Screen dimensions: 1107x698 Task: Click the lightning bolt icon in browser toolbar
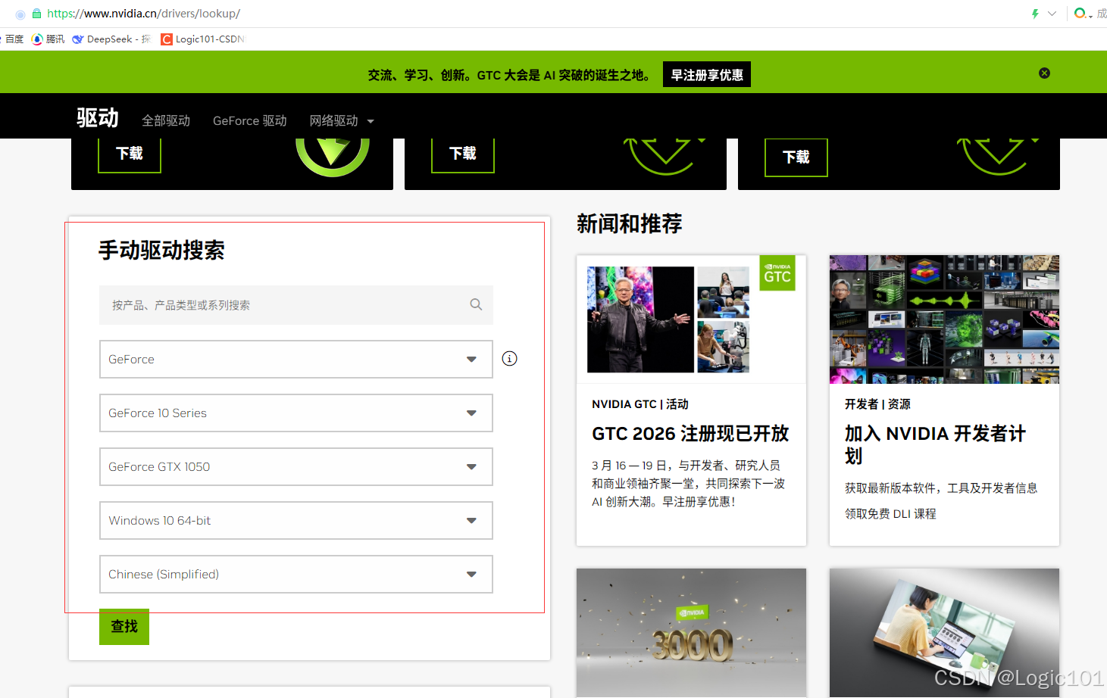coord(1035,14)
